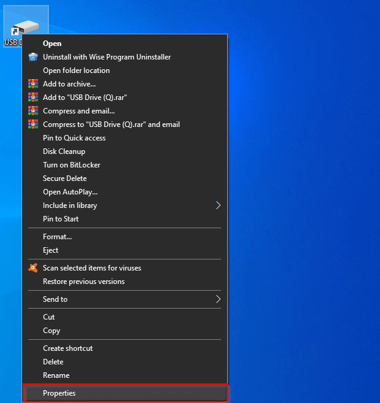Image resolution: width=380 pixels, height=403 pixels.
Task: Eject the USB drive
Action: [51, 250]
